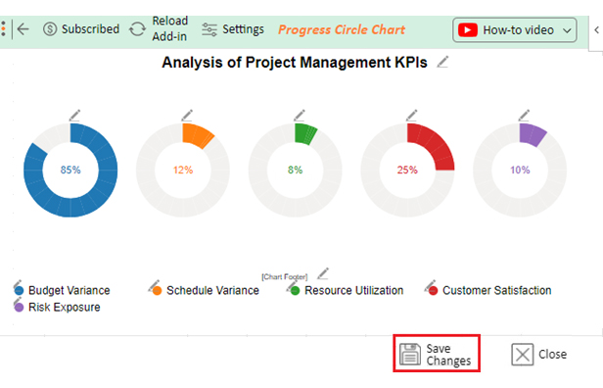Viewport: 603px width, 388px height.
Task: Edit the 12% circle with pencil icon
Action: pyautogui.click(x=187, y=115)
